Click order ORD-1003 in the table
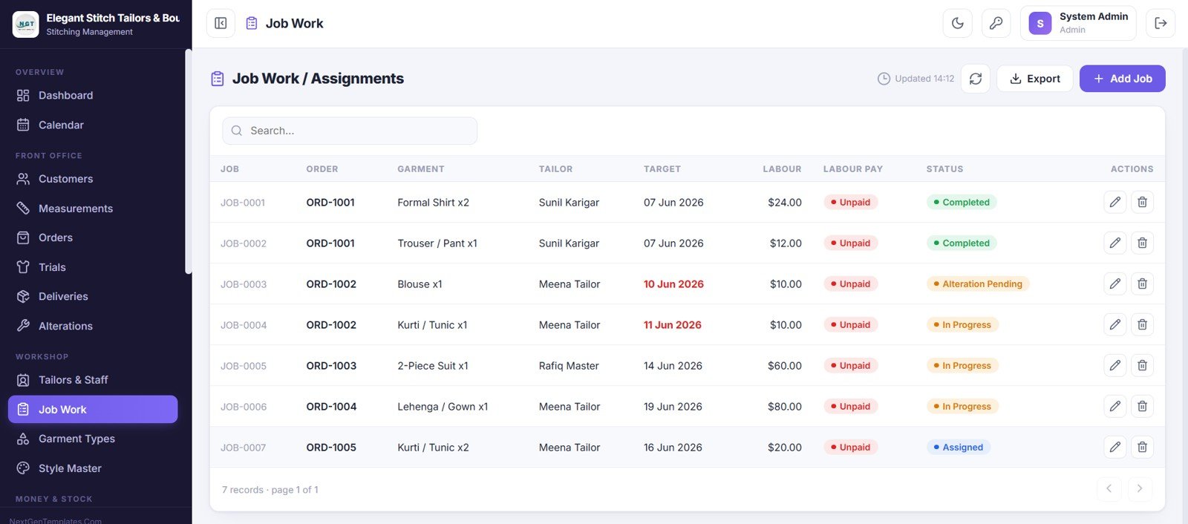The image size is (1188, 524). pyautogui.click(x=331, y=366)
